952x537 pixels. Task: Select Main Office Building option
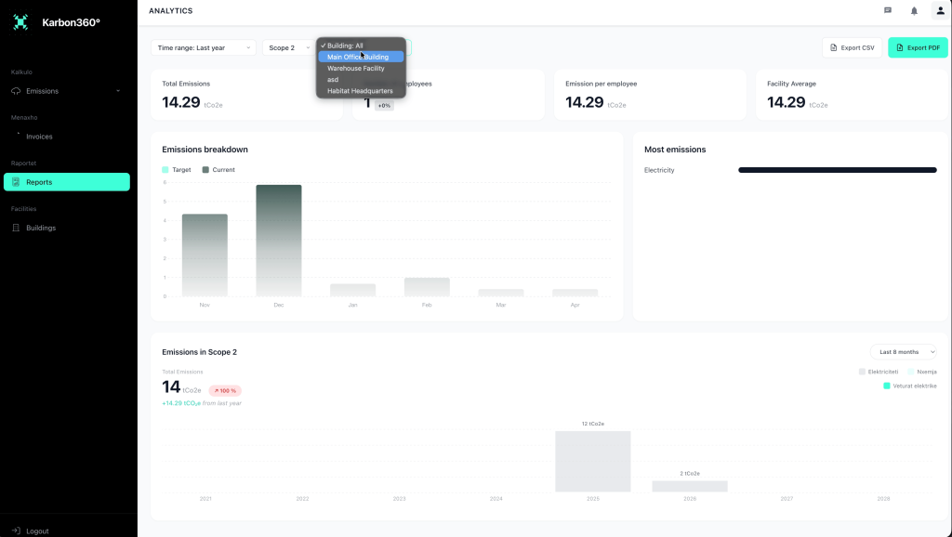coord(360,57)
